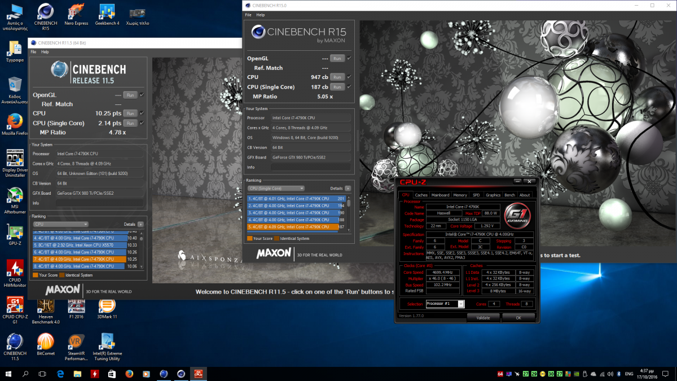Run CPU (Single Core) test in R15
Screen dimensions: 677x381
pyautogui.click(x=337, y=87)
